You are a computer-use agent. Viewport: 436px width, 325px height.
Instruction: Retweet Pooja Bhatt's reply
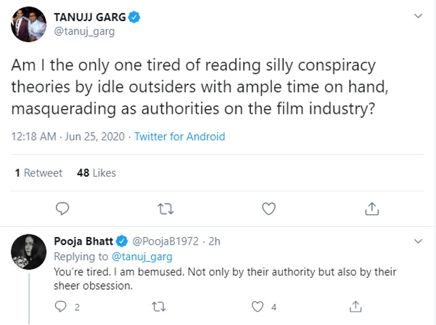click(159, 307)
